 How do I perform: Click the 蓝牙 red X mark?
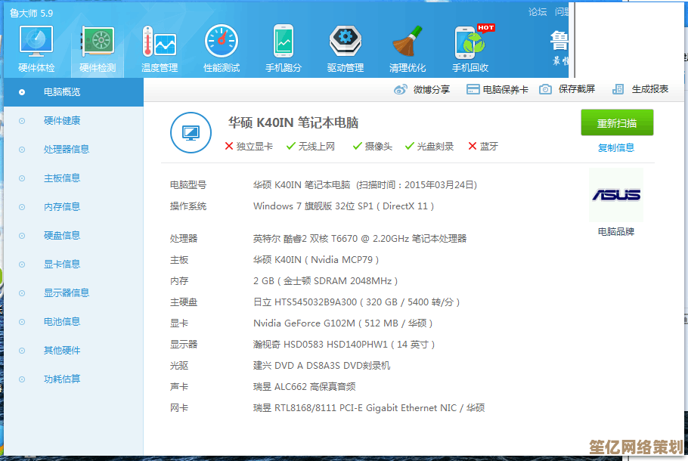472,146
